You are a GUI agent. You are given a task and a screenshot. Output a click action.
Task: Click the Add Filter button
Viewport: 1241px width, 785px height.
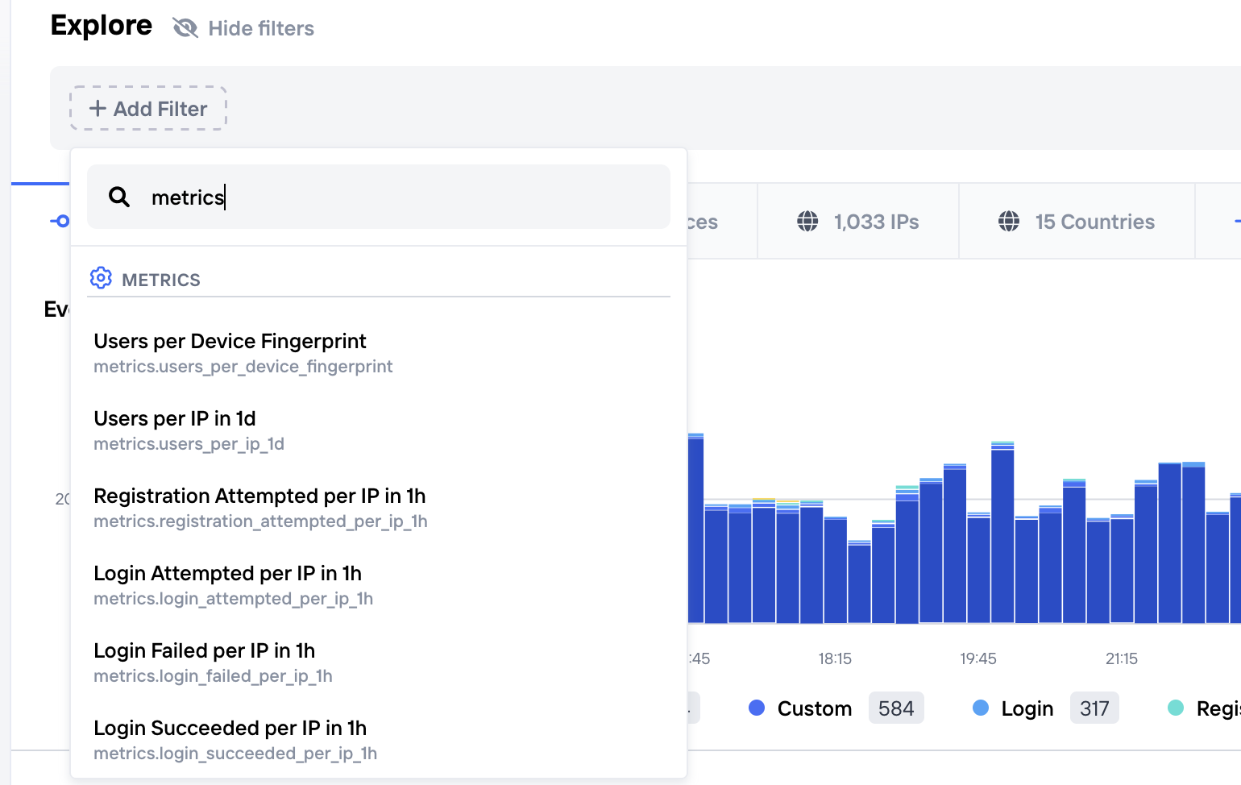point(148,108)
